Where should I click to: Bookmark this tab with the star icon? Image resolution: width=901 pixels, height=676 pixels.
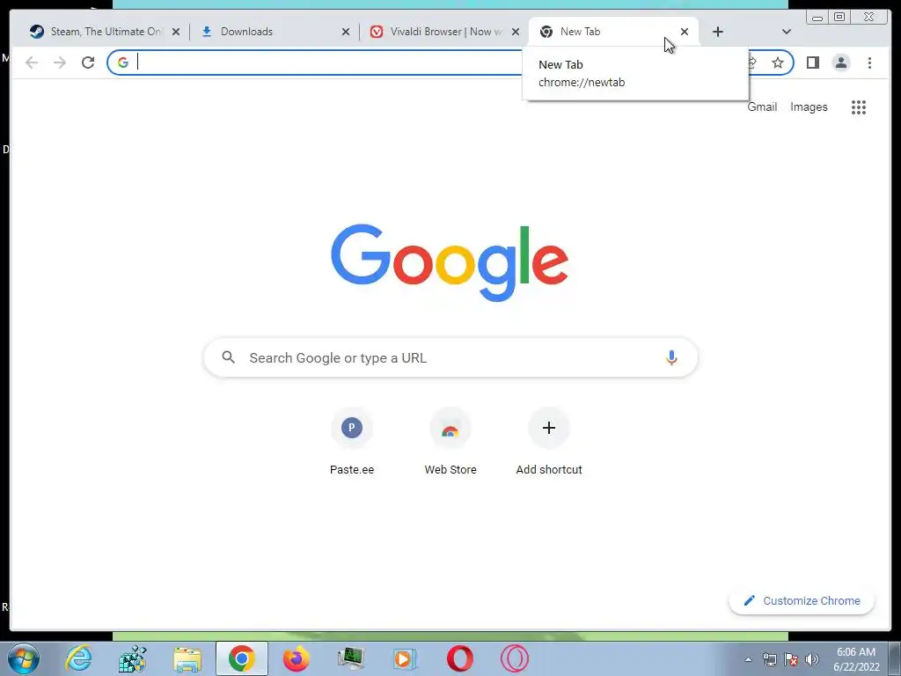click(x=778, y=62)
